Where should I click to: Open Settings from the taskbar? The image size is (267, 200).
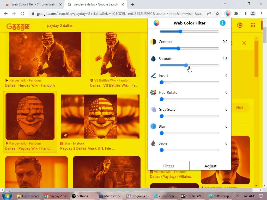point(80,196)
